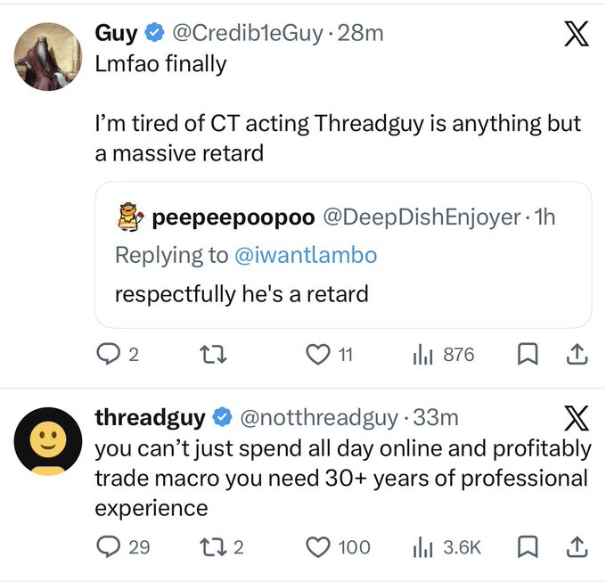Share Guy's tweet
This screenshot has width=606, height=582.
577,355
